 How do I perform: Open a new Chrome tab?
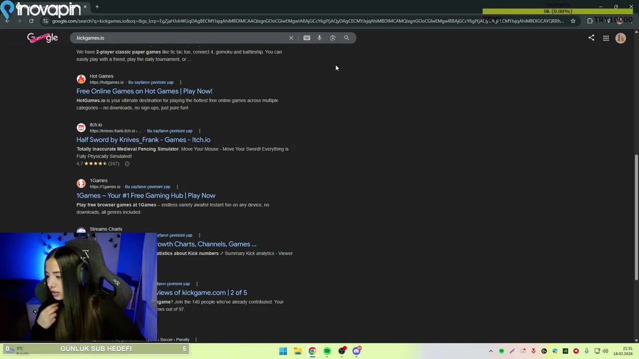[x=97, y=7]
